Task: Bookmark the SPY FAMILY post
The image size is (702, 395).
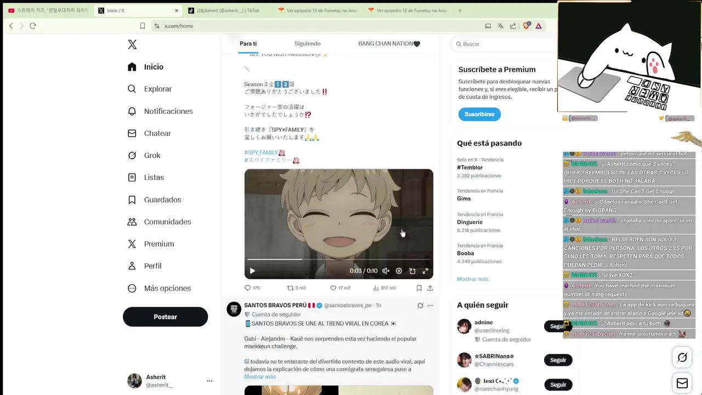Action: 419,288
